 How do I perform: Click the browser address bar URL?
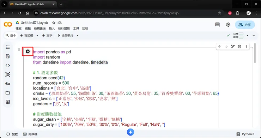point(110,13)
